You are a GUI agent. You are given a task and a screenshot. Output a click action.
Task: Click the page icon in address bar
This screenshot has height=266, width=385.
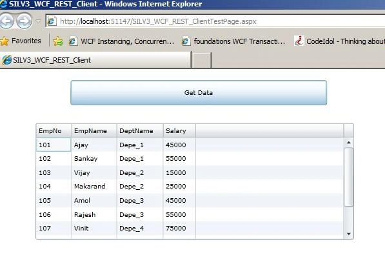52,21
